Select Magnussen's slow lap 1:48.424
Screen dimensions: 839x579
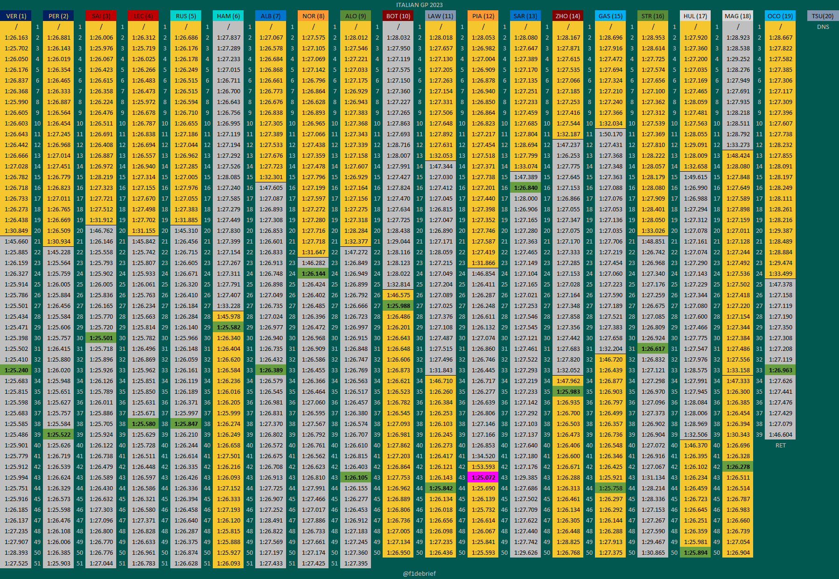[738, 155]
